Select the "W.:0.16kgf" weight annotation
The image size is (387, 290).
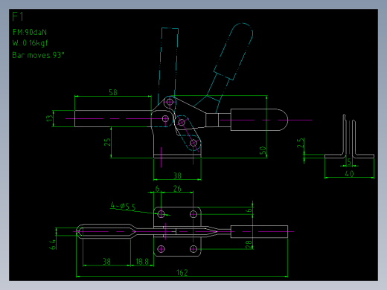(x=30, y=43)
